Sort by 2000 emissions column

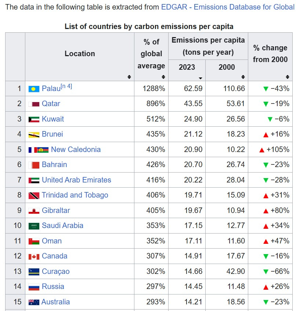point(243,77)
